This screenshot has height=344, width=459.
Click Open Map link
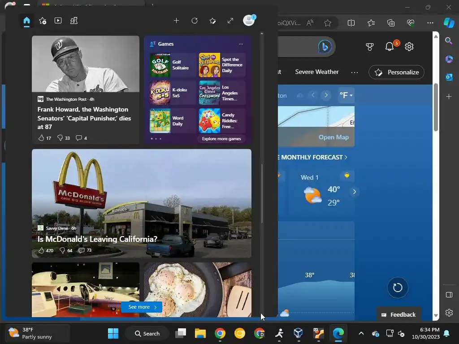tap(333, 137)
